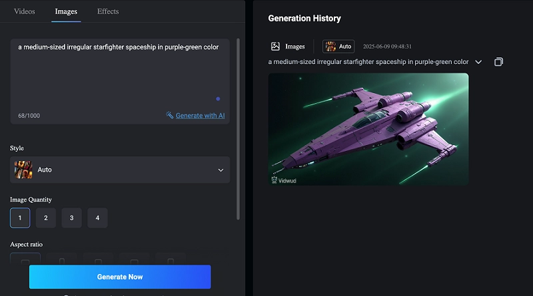Image resolution: width=533 pixels, height=296 pixels.
Task: Switch to the Videos tab
Action: click(25, 11)
